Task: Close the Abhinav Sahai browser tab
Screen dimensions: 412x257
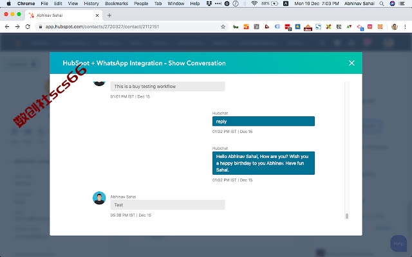Action: (97, 15)
